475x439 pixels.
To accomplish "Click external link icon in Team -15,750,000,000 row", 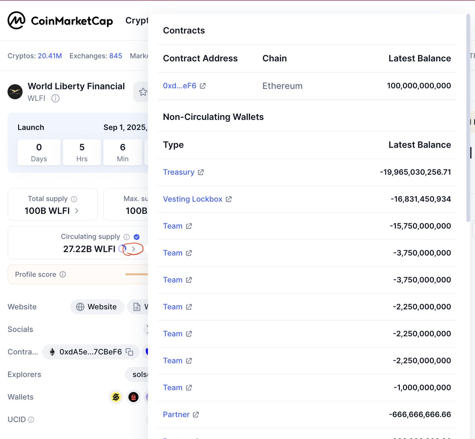I will [x=189, y=226].
